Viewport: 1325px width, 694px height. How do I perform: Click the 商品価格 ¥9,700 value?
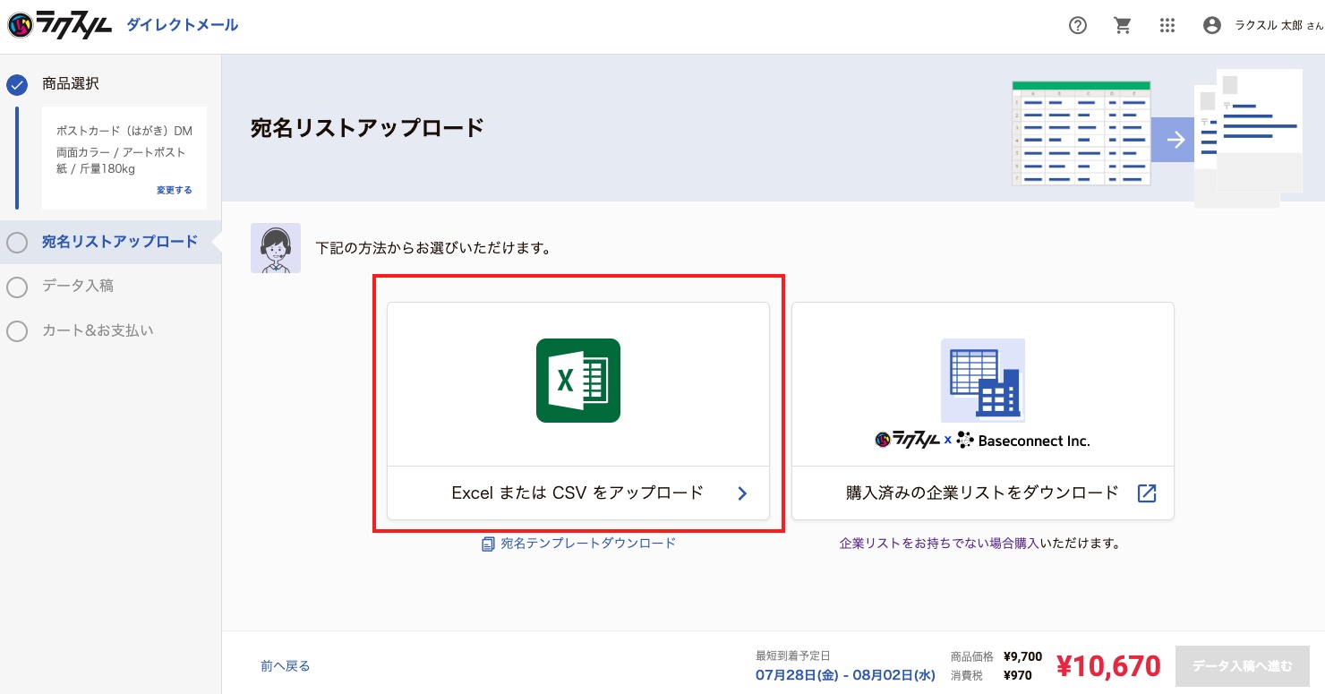coord(1023,657)
